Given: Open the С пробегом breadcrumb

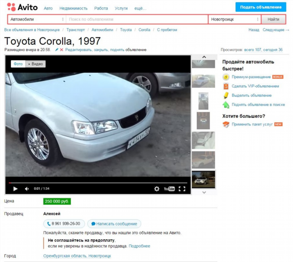Looking at the screenshot, I should click(x=167, y=30).
